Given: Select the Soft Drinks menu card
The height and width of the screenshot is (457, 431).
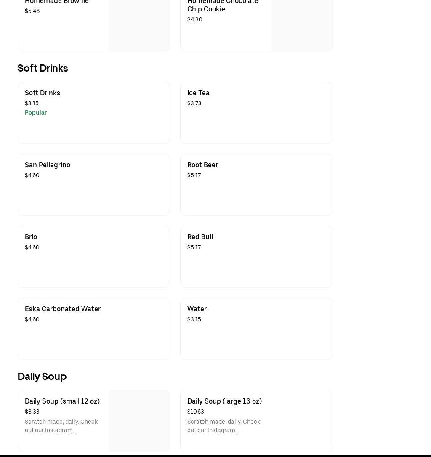Looking at the screenshot, I should pos(93,112).
